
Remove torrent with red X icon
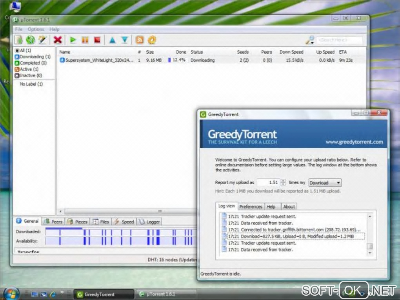pos(58,40)
